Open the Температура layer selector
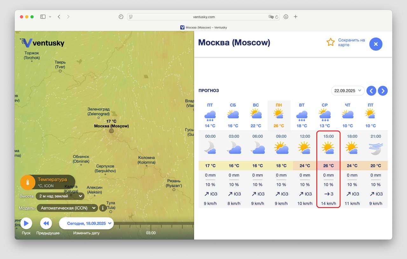 48,182
